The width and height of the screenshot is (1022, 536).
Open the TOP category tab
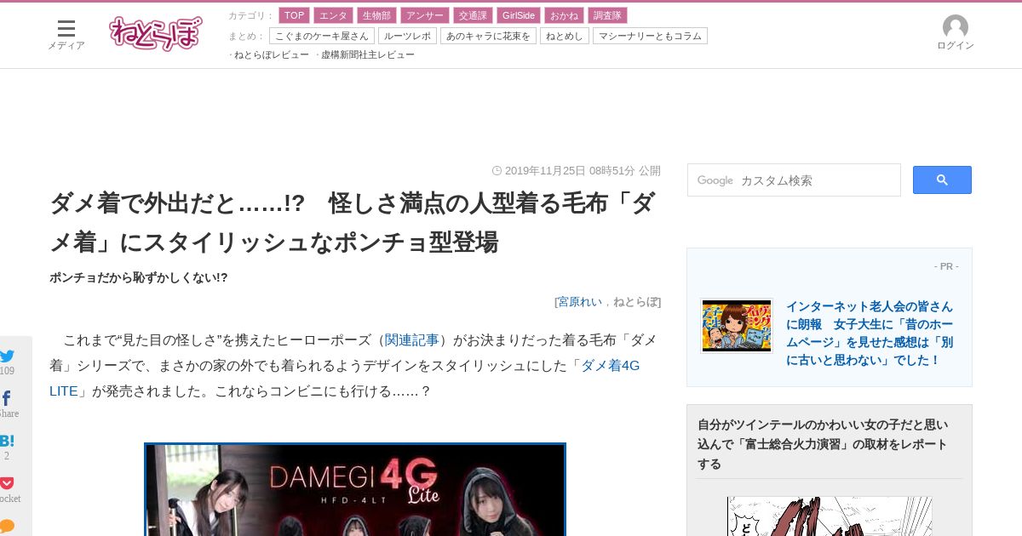(x=294, y=15)
